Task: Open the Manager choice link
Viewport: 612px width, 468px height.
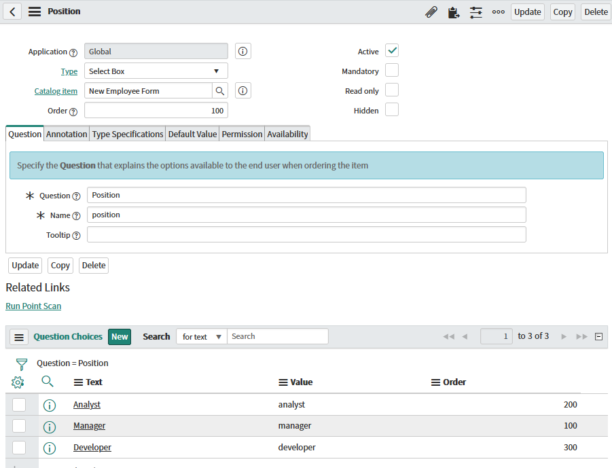Action: click(90, 426)
